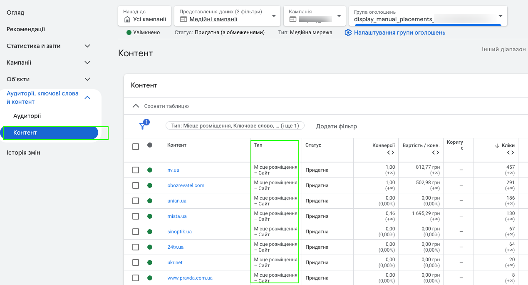The width and height of the screenshot is (528, 285).
Task: Click the 812,77 грн cost value
Action: [428, 167]
